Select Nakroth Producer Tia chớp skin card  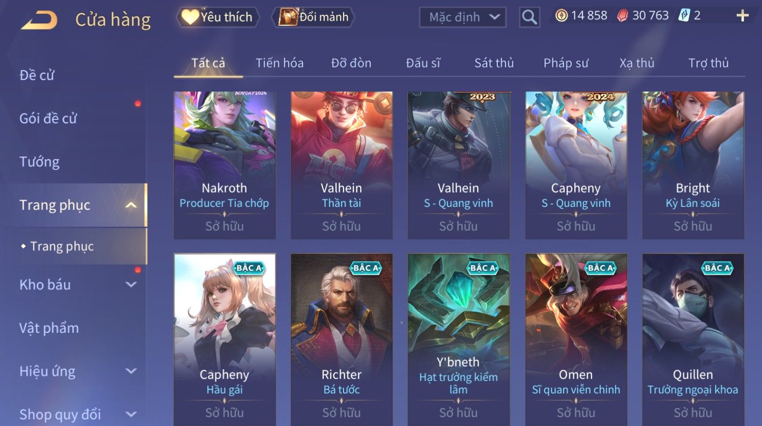click(225, 165)
